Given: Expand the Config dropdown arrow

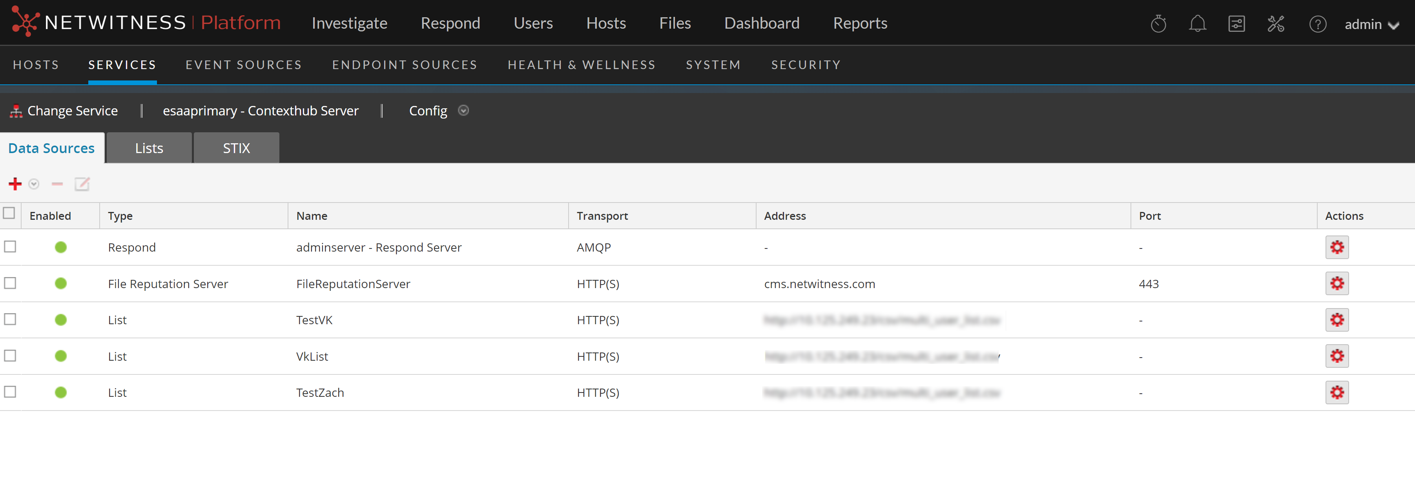Looking at the screenshot, I should (463, 110).
